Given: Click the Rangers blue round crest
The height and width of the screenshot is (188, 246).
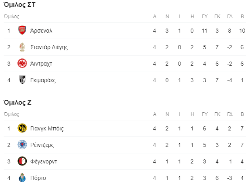Looking at the screenshot, I should coord(22,145).
